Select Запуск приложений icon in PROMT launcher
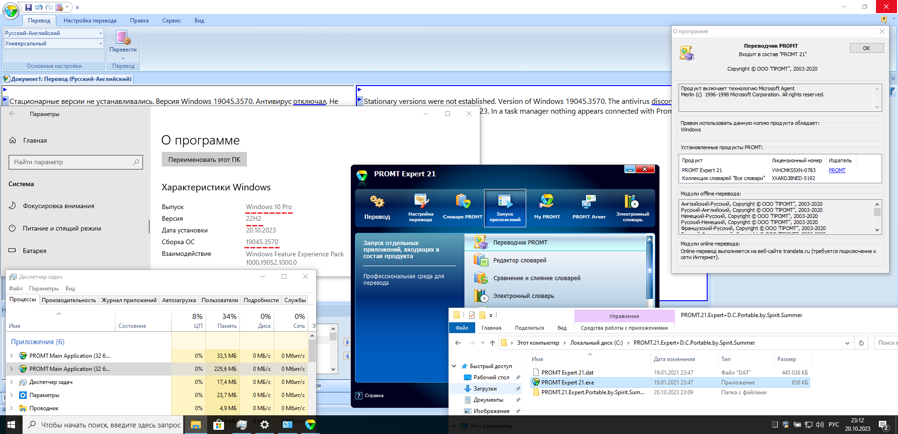 505,208
